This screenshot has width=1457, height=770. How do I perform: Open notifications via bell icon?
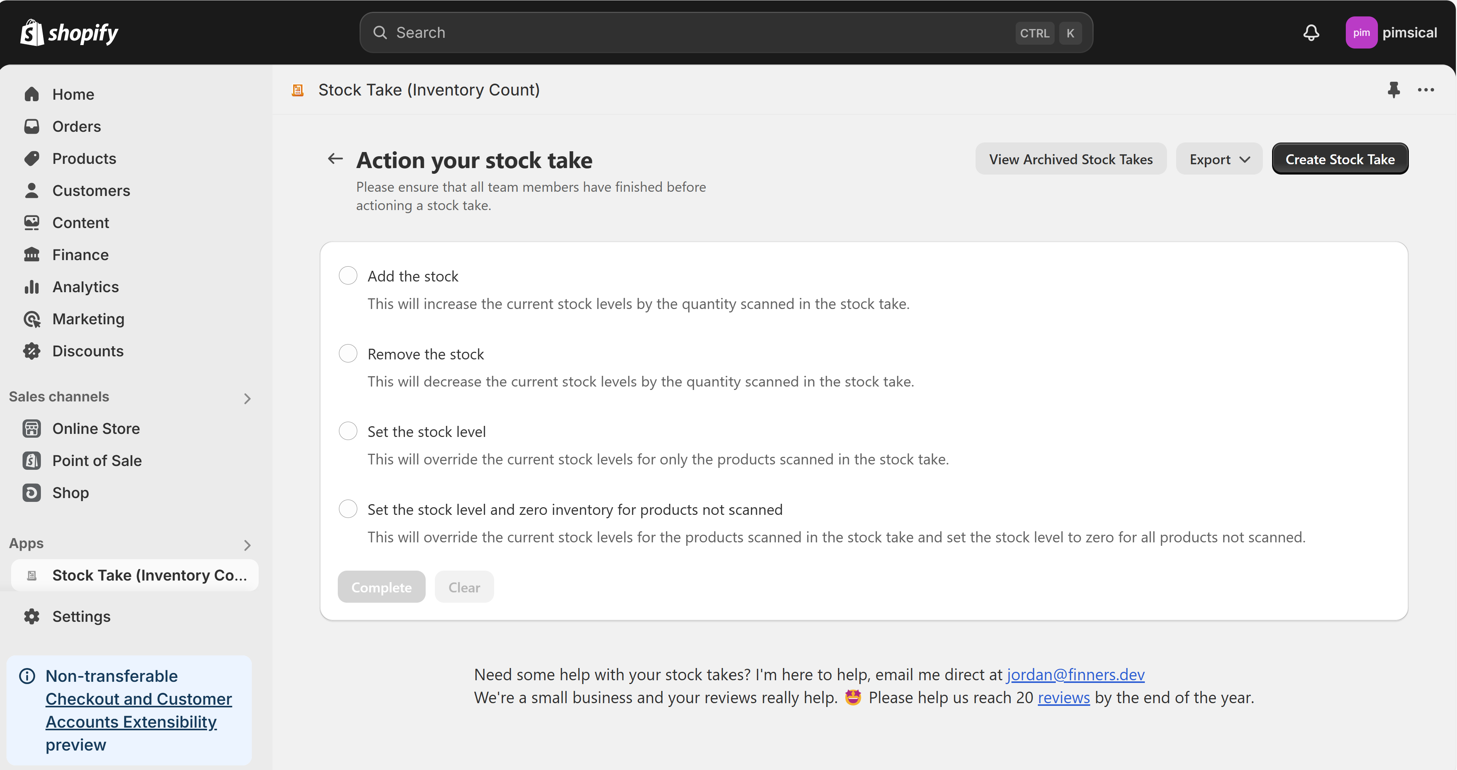click(1311, 32)
